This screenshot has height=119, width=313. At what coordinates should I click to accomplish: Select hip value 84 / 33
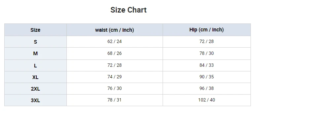[207, 65]
